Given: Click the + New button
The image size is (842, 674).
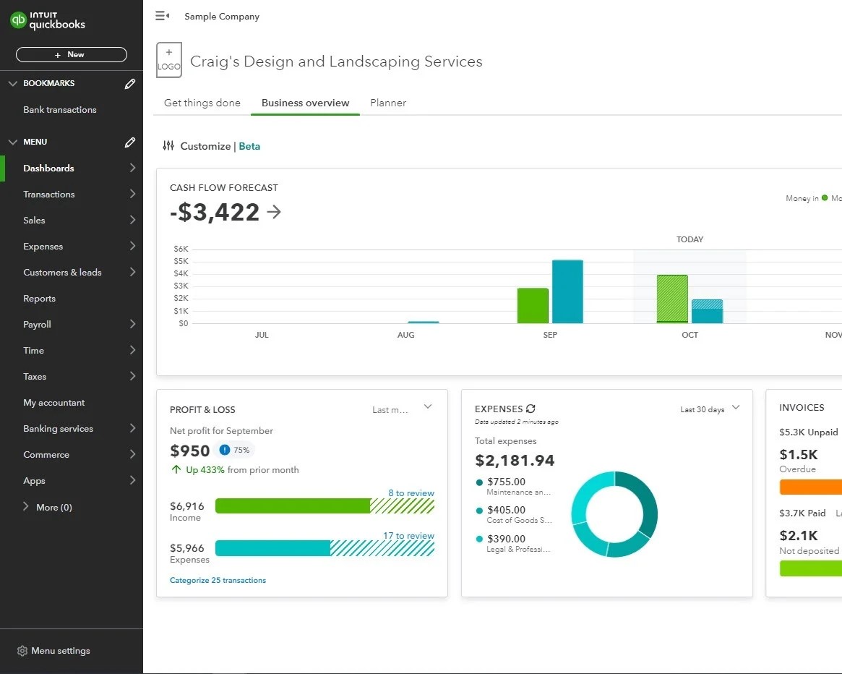Looking at the screenshot, I should coord(71,55).
